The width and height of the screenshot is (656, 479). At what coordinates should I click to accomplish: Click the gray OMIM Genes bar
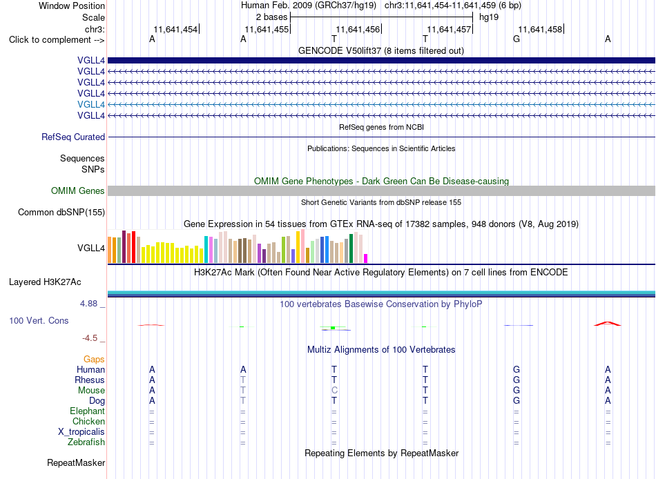click(381, 190)
